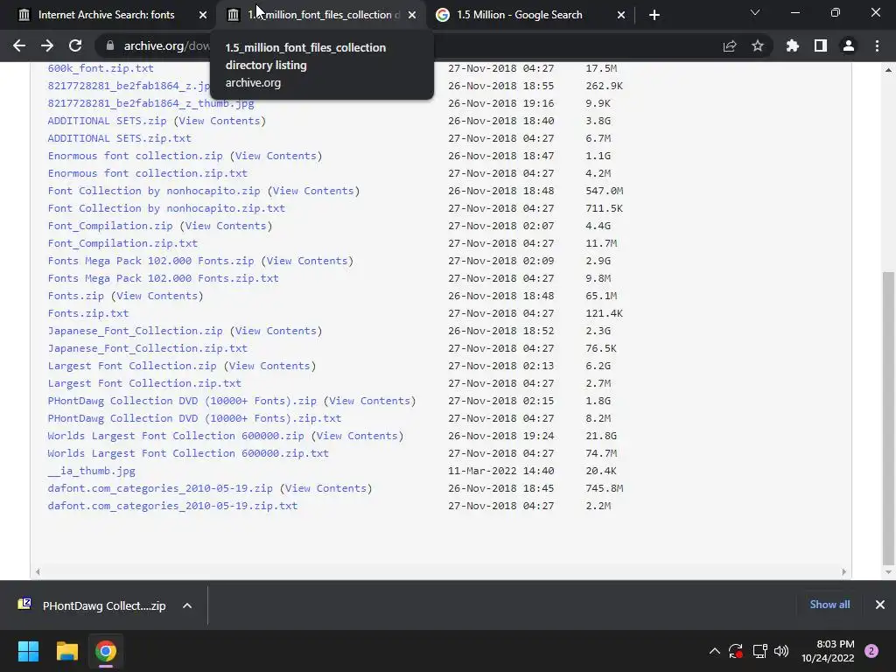Download Fonts Mega Pack 102.000 Fonts.zip
Screen dimensions: 896x672
click(x=150, y=261)
